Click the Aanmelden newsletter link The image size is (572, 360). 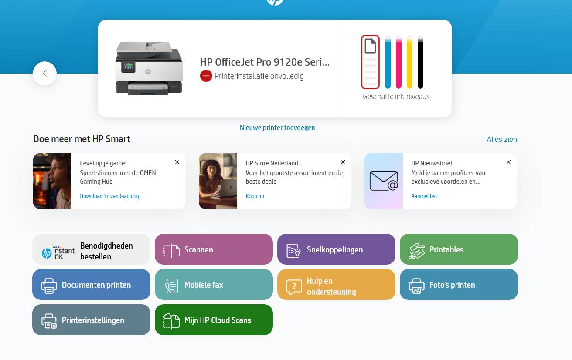pyautogui.click(x=424, y=196)
